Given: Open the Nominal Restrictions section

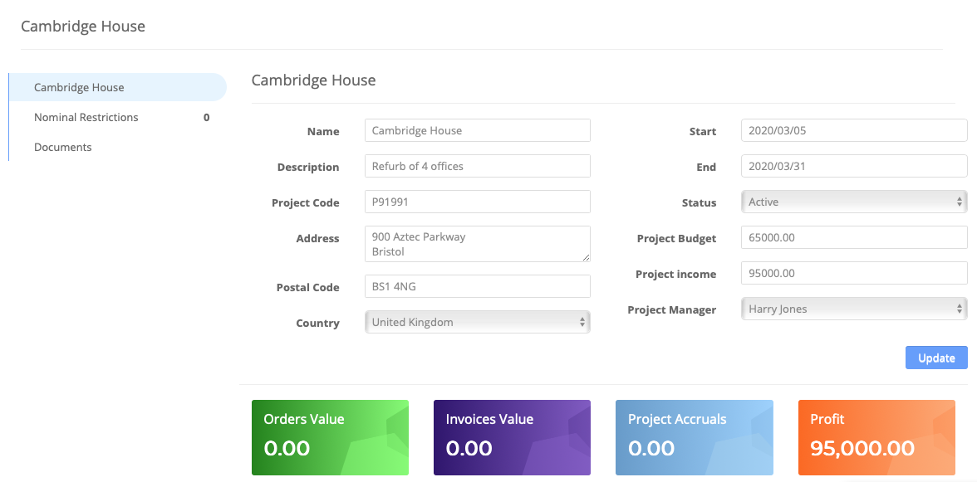Looking at the screenshot, I should click(118, 117).
